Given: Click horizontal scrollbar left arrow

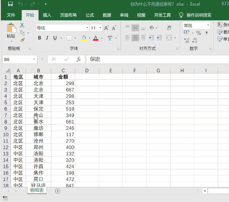Looking at the screenshot, I should point(205,191).
